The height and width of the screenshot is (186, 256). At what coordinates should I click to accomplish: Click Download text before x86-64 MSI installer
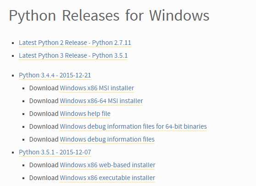(44, 101)
